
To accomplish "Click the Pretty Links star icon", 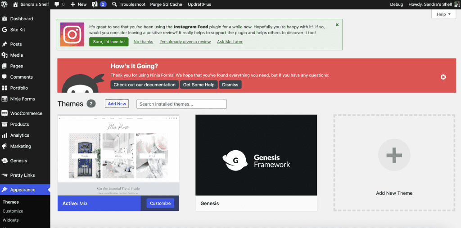I will [5, 175].
